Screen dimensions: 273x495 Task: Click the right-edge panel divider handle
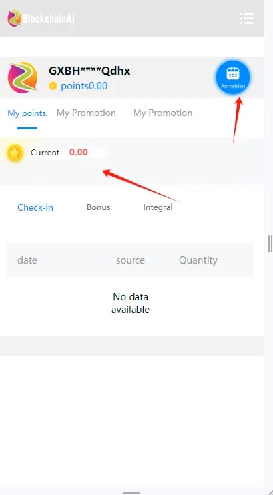(x=270, y=244)
